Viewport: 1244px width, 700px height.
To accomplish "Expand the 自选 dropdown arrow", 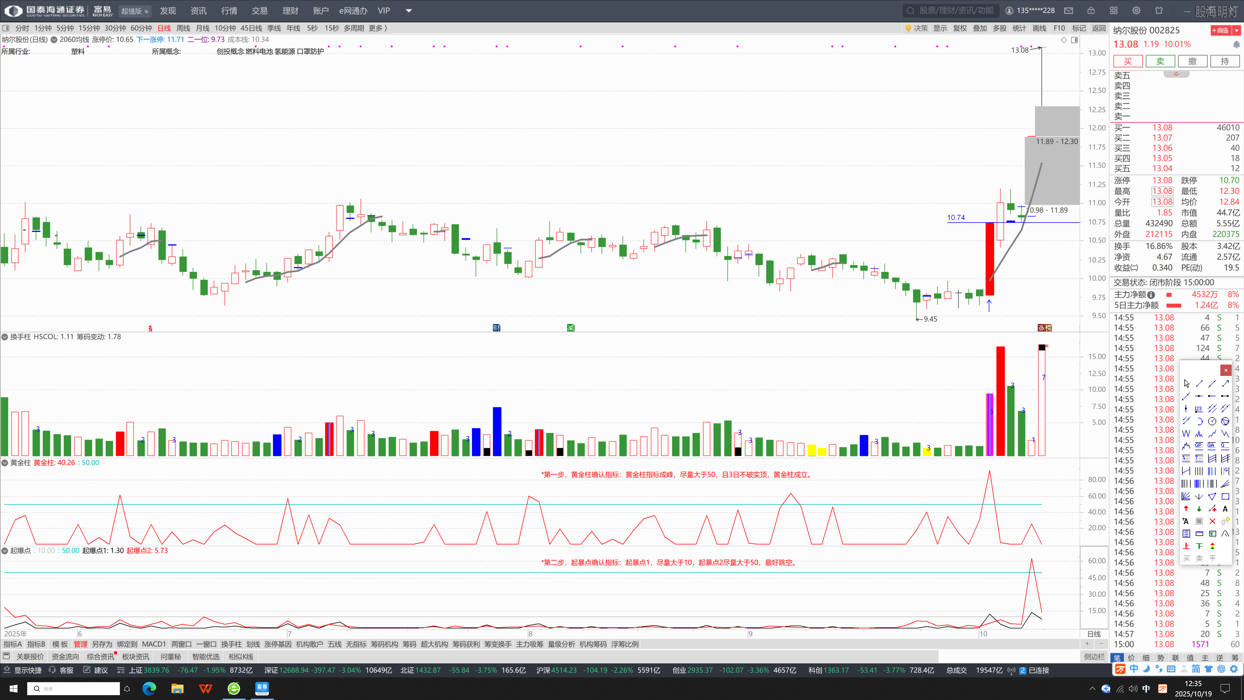I will (x=1237, y=30).
